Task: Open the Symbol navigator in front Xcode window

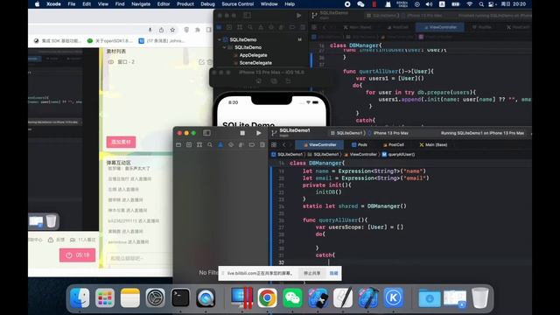Action: [x=199, y=144]
